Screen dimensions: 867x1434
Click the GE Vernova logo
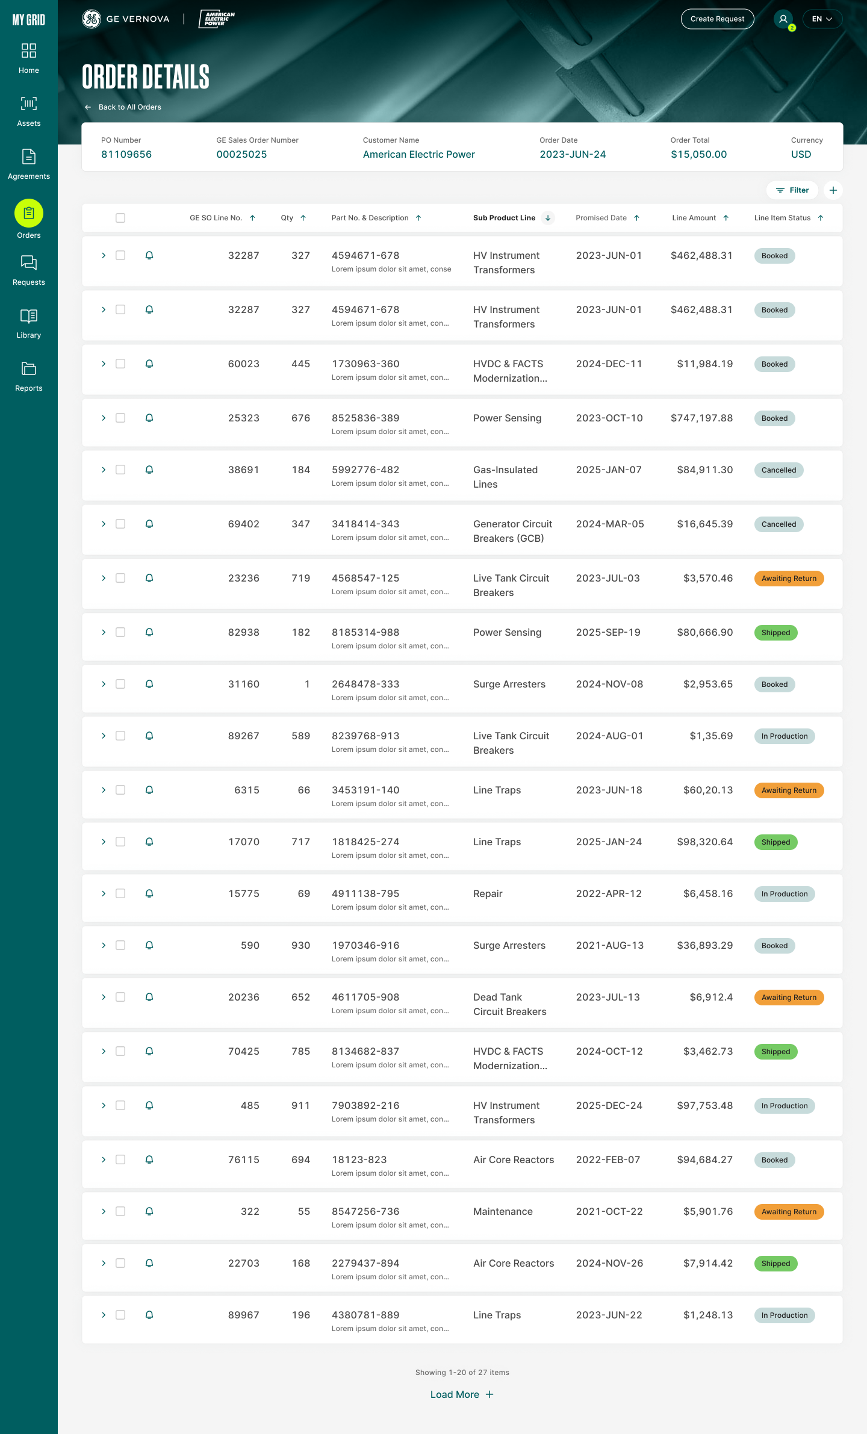point(126,19)
